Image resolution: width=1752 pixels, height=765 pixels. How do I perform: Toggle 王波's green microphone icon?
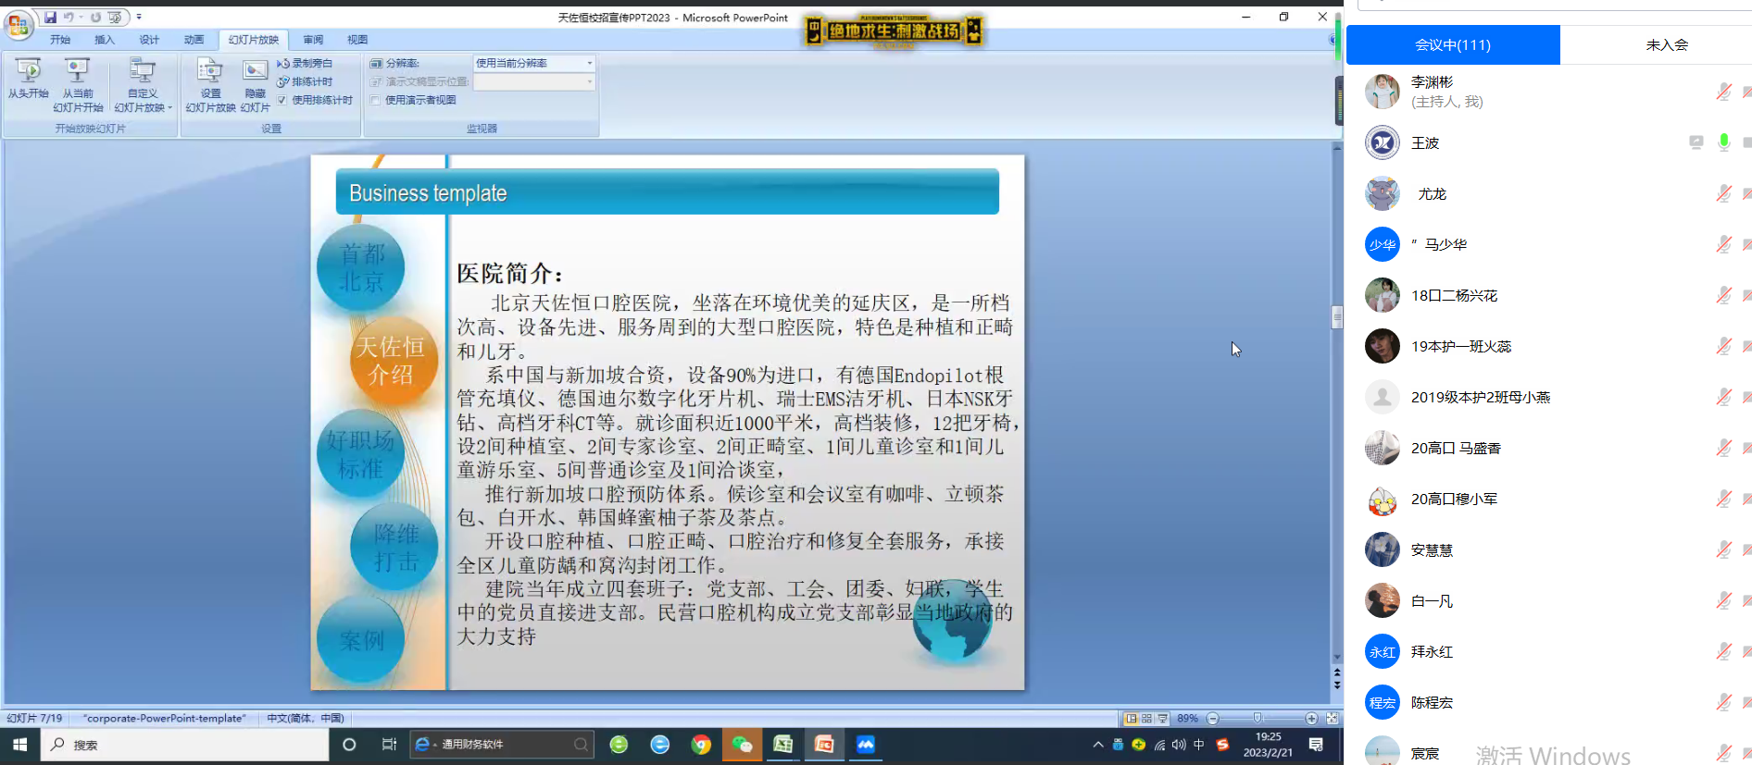(1723, 142)
